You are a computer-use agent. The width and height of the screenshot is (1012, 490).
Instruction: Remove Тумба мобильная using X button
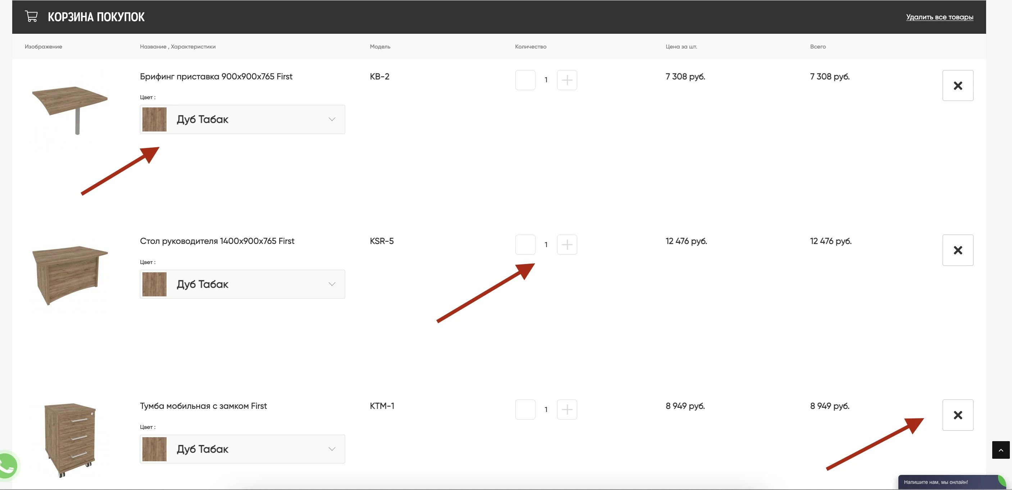pos(957,415)
